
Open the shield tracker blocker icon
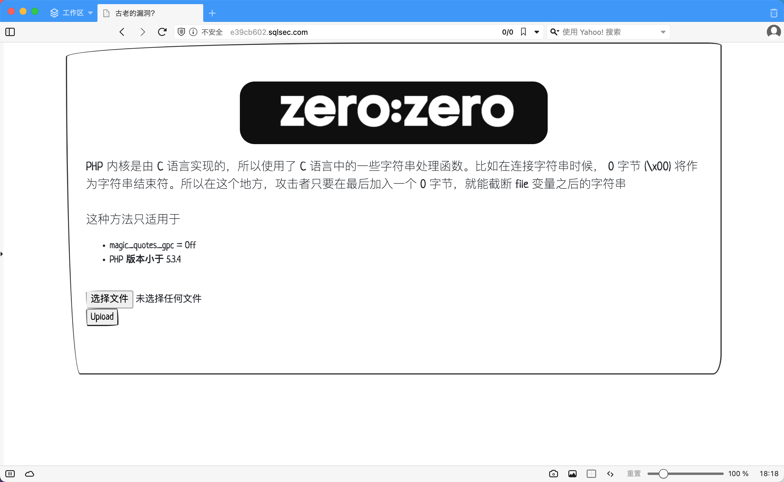181,32
